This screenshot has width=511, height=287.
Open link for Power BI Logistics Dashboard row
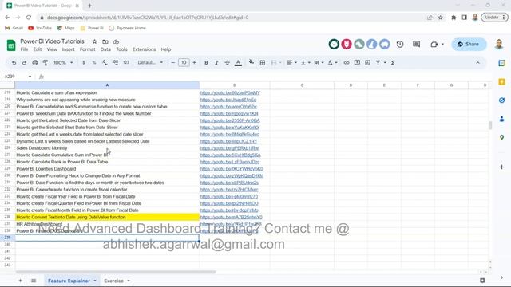232,168
